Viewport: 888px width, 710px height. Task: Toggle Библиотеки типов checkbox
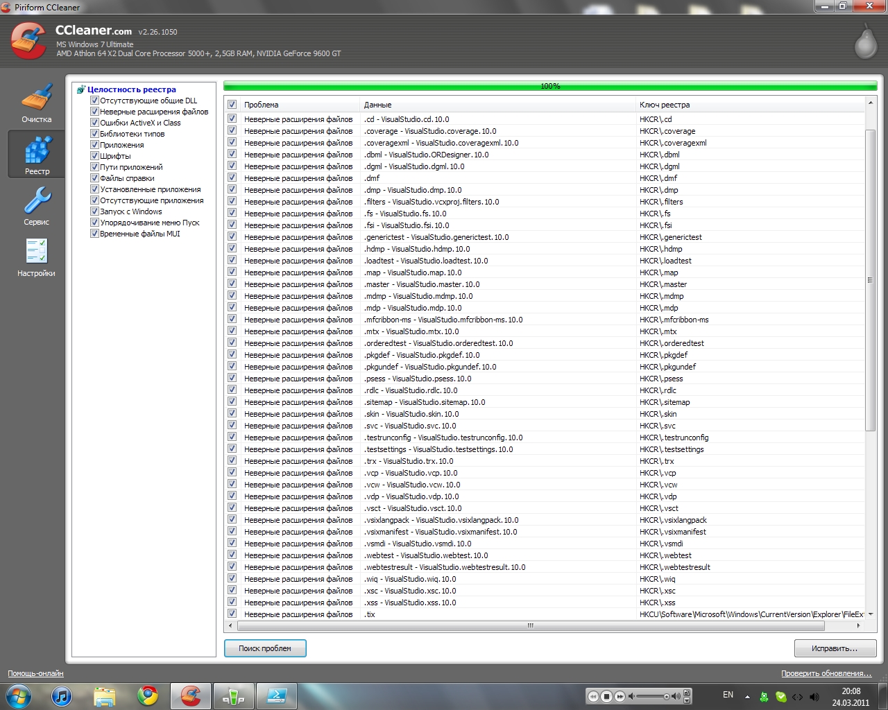(95, 134)
